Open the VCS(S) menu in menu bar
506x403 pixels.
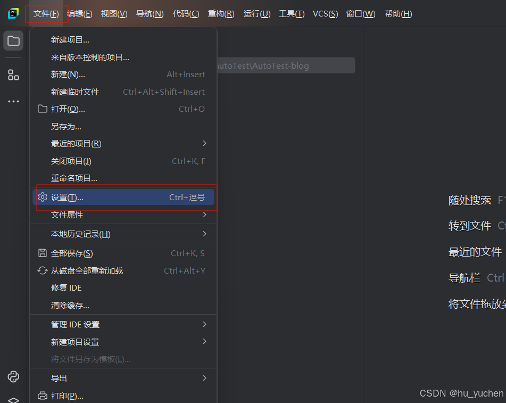pos(325,14)
